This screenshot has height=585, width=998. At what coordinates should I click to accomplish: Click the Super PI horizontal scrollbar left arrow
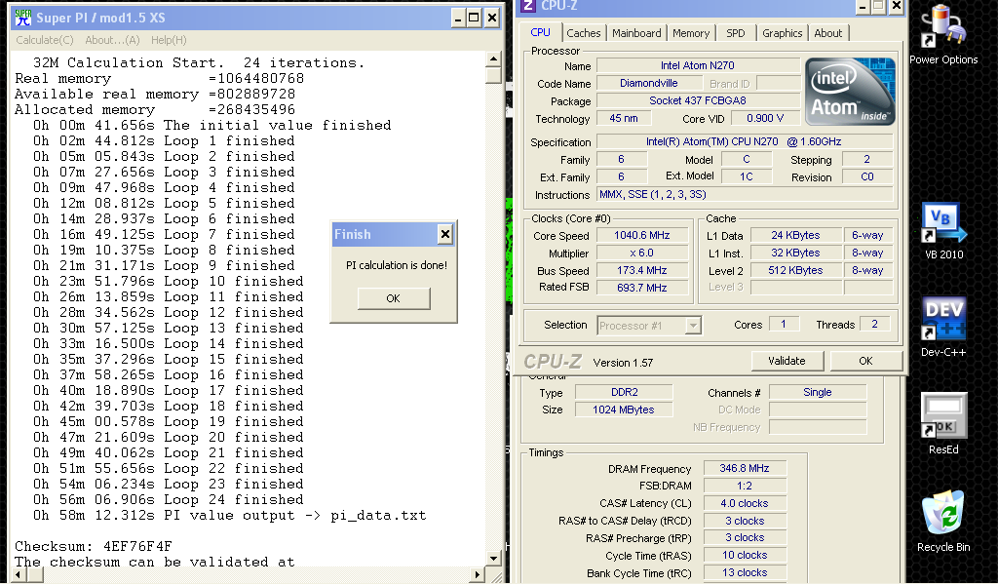pos(18,575)
